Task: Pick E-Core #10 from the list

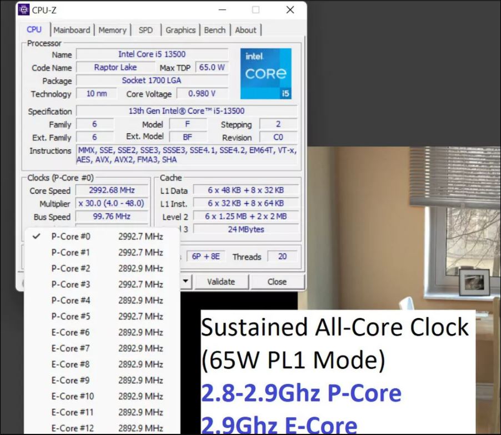Action: point(102,396)
